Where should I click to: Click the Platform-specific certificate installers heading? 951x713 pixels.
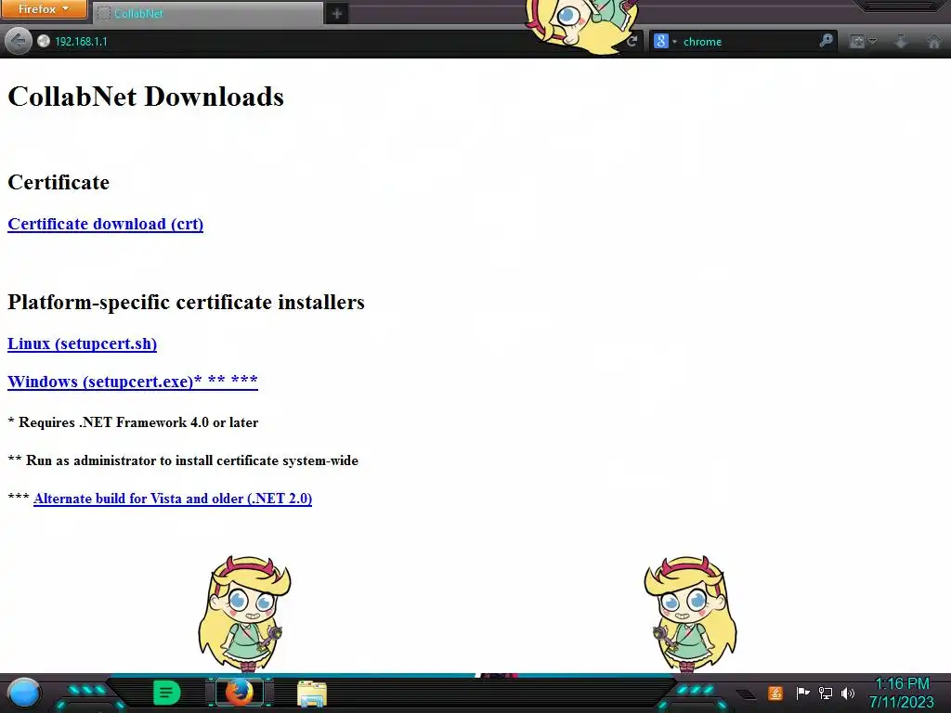click(x=186, y=302)
